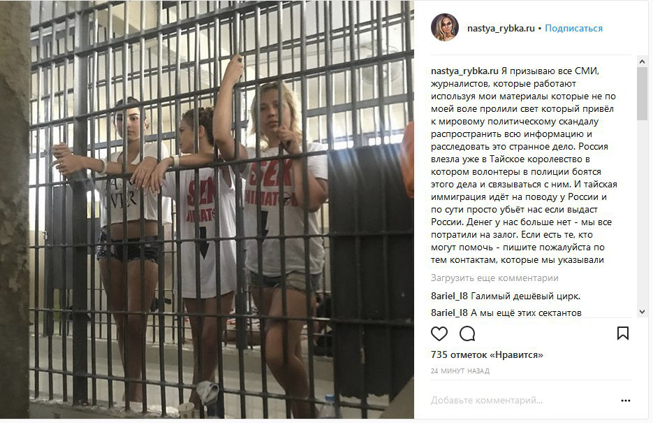Open the first 8ariel_I8 commenter profile
Screen dimensions: 653x423
[449, 296]
